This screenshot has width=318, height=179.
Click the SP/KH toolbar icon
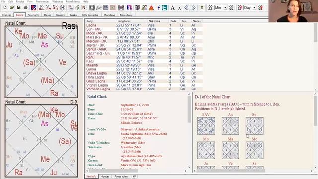[71, 8]
